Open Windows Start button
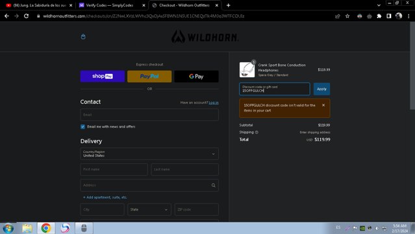Viewport: 415px width, 234px height. click(8, 228)
